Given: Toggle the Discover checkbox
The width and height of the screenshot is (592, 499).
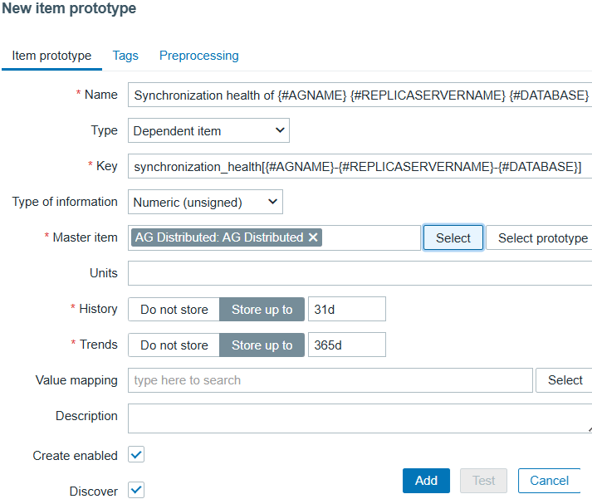Looking at the screenshot, I should (137, 491).
